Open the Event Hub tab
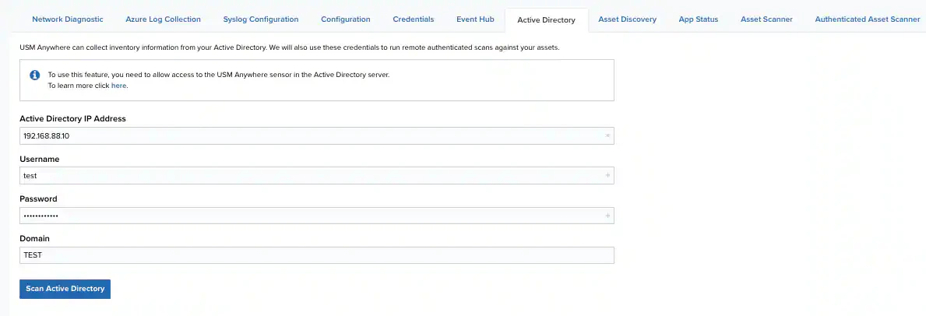Screen dimensions: 926x316 pos(475,19)
